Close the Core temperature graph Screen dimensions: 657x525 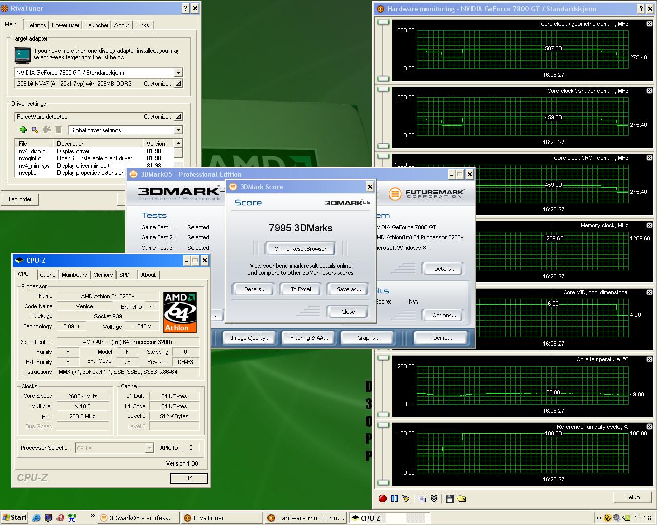pos(649,359)
